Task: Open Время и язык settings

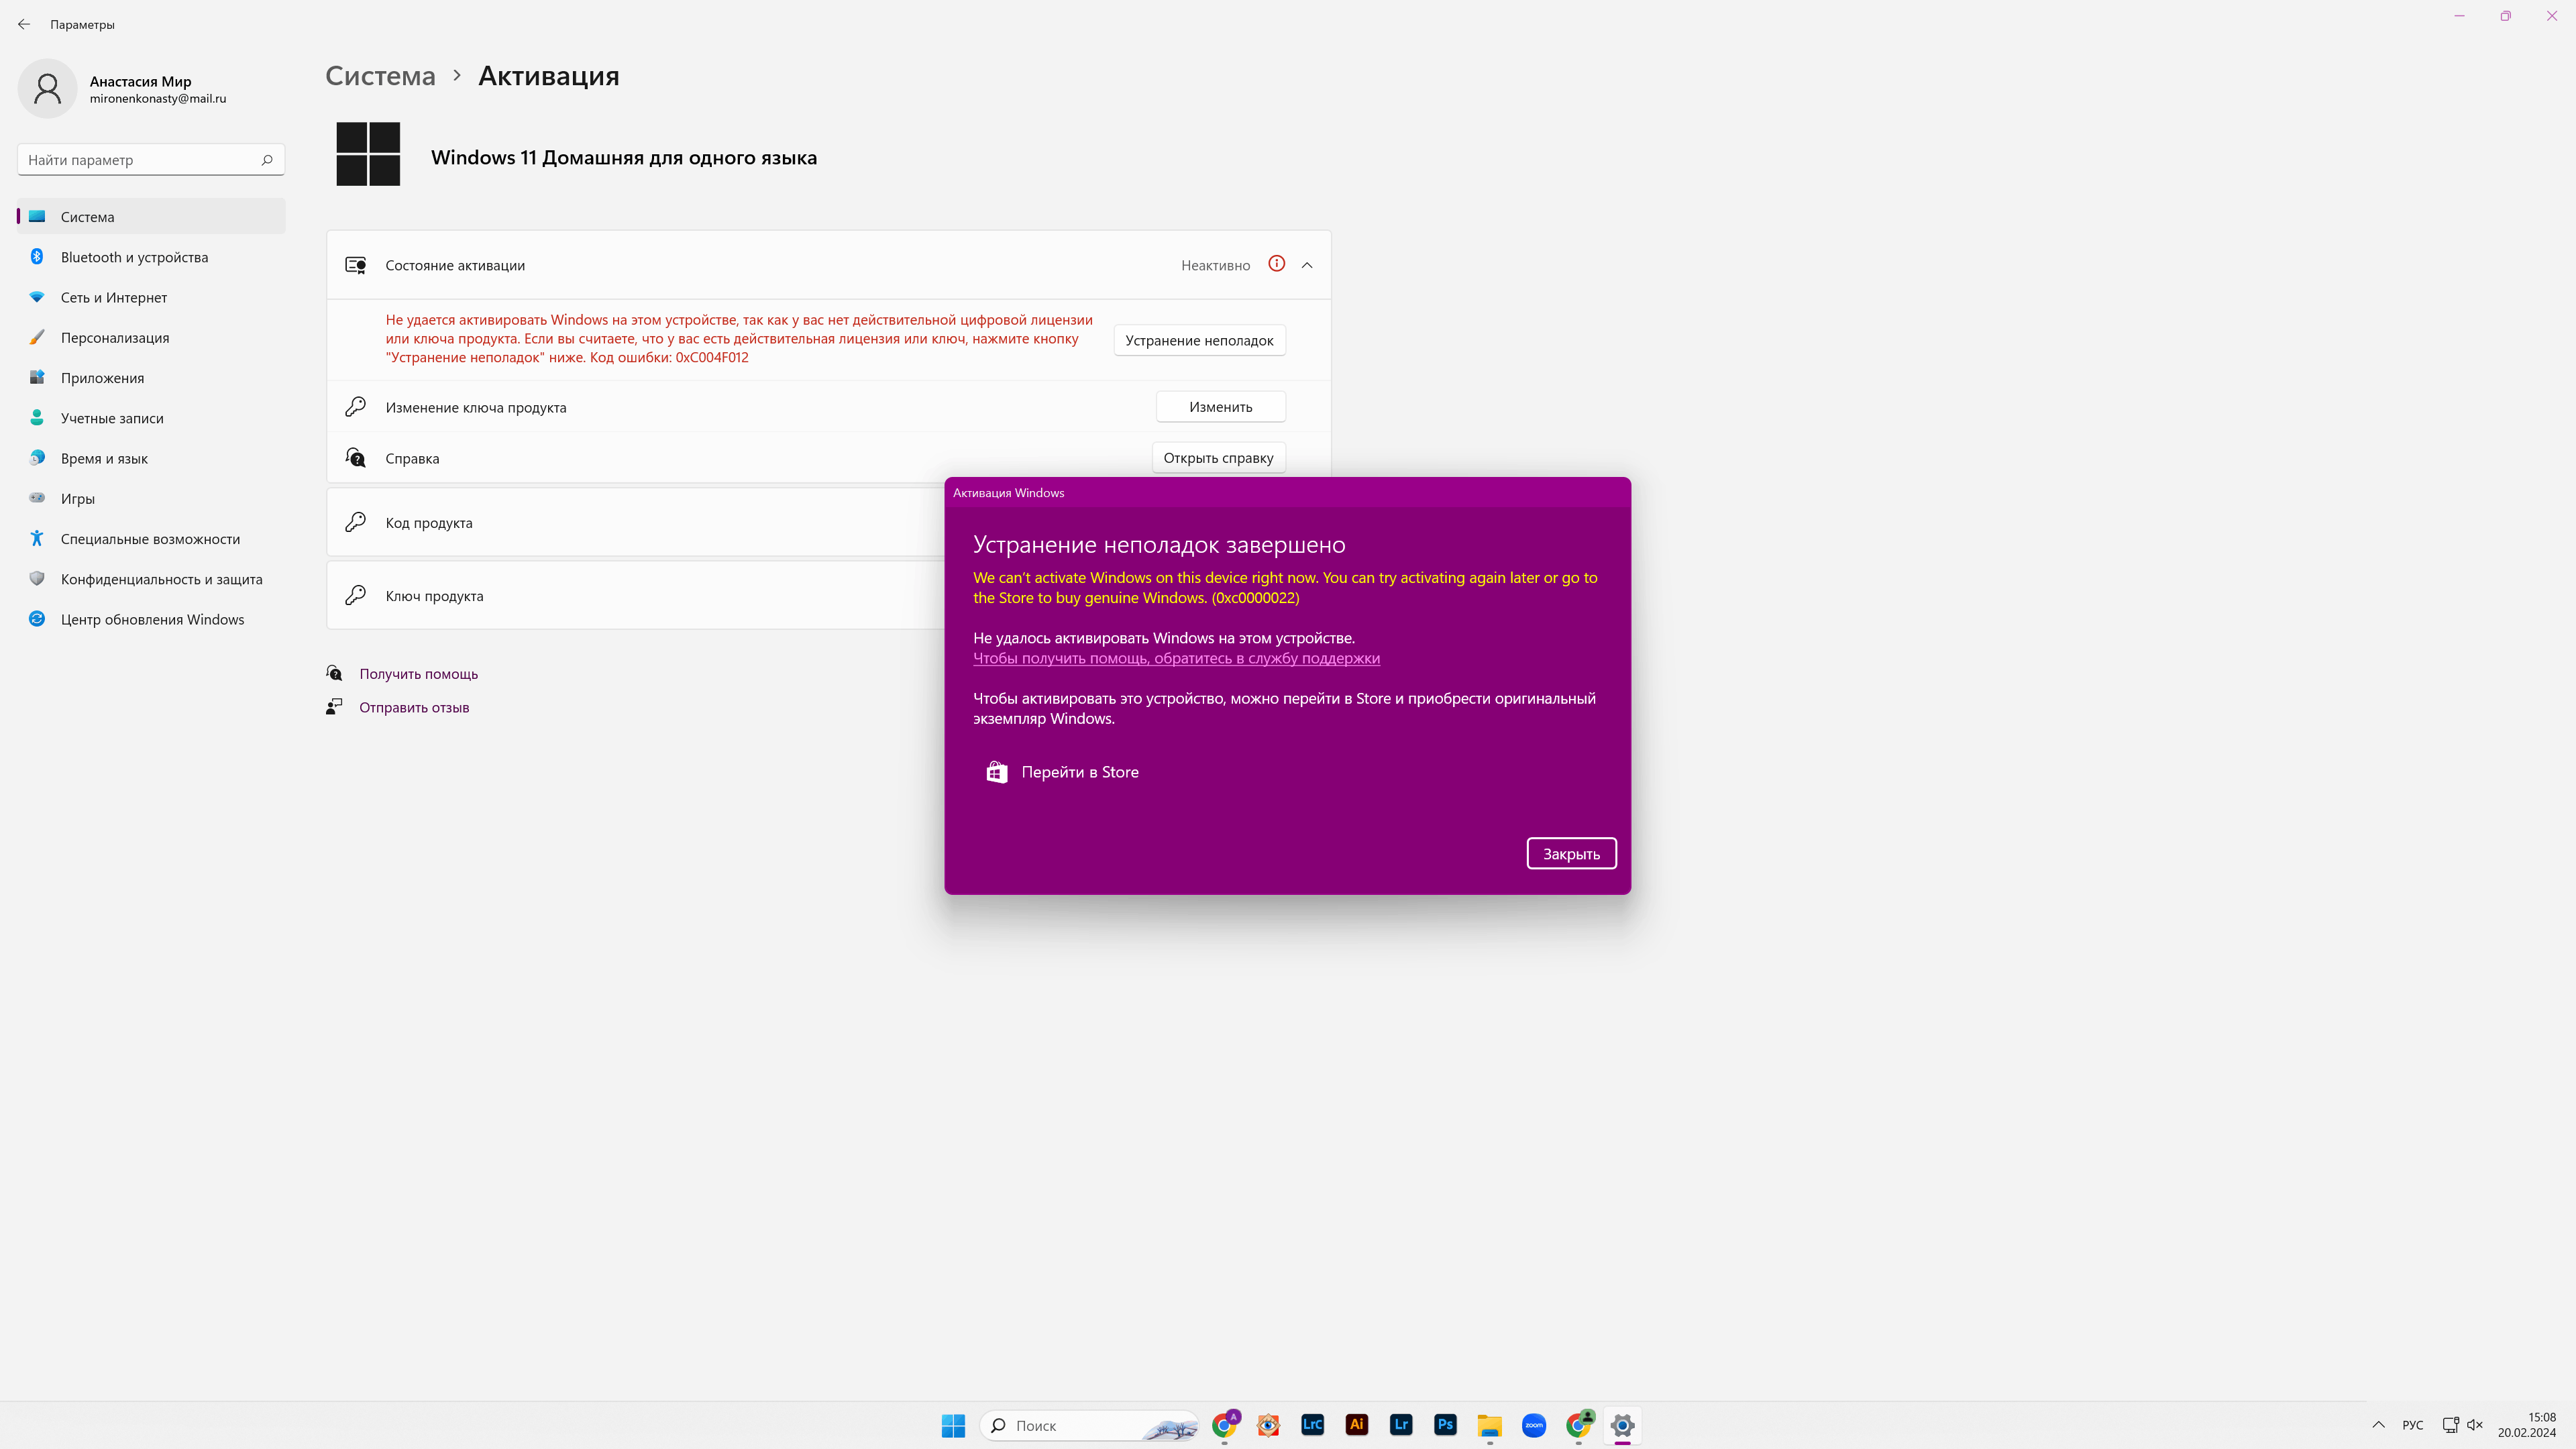Action: pos(151,458)
